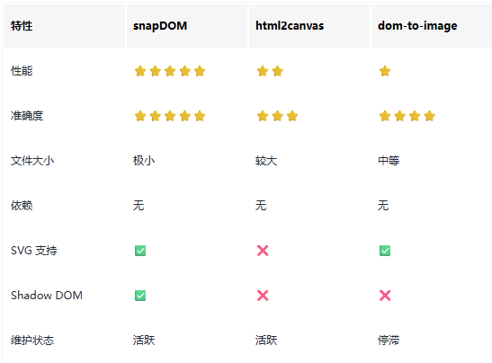
Task: Click dom-to-image red cross for Shadow DOM
Action: [x=385, y=296]
